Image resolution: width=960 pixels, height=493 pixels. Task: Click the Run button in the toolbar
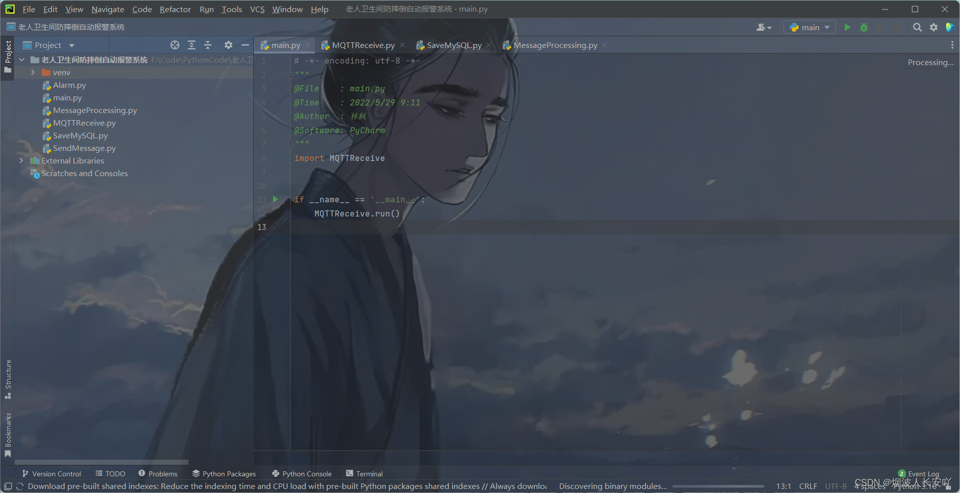click(x=847, y=27)
